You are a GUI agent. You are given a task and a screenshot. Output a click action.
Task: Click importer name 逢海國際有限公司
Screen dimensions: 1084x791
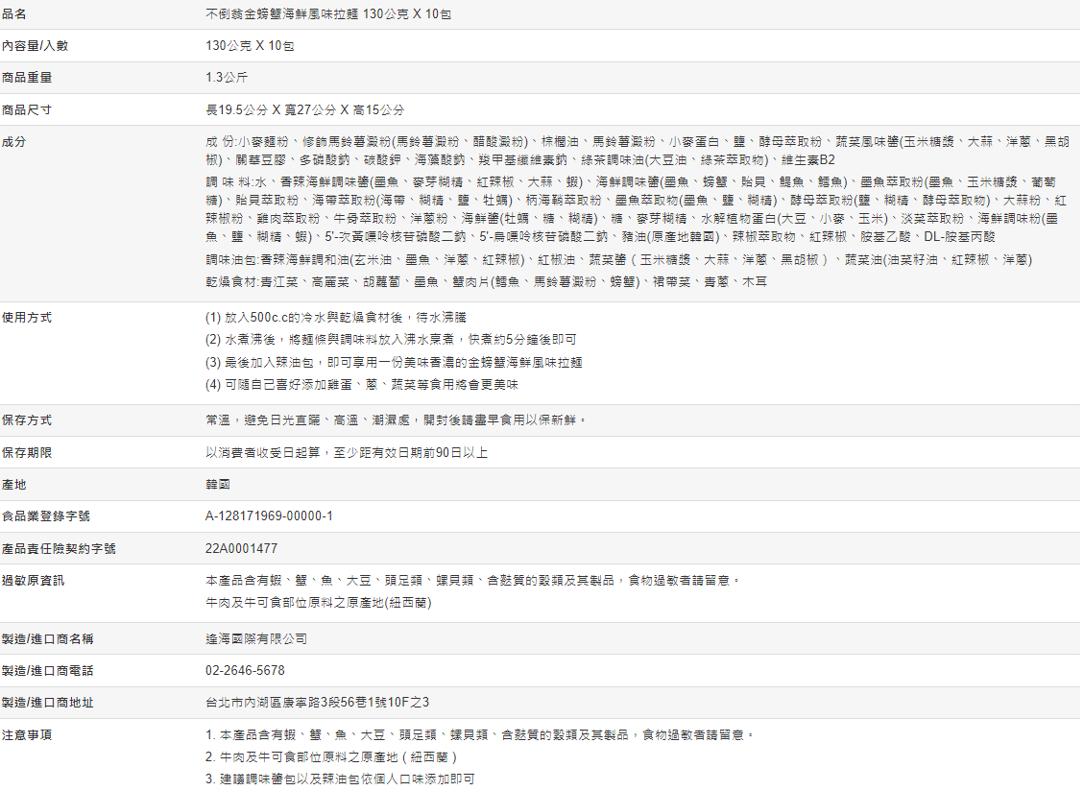(x=256, y=638)
